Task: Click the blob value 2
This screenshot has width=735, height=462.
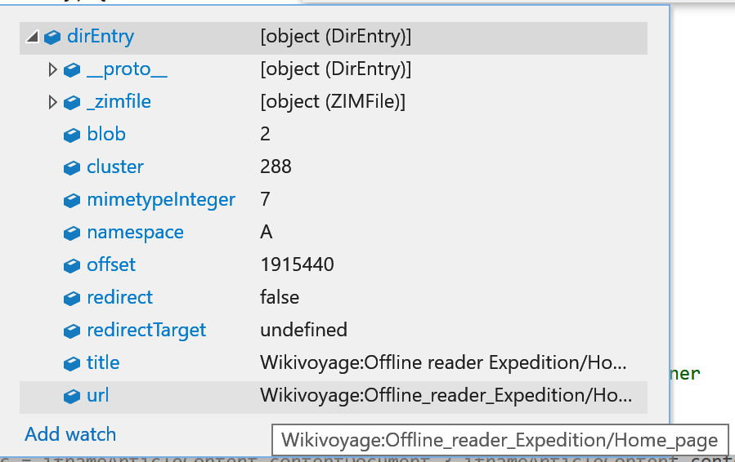Action: [266, 135]
